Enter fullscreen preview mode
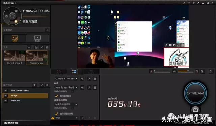 click(211, 71)
